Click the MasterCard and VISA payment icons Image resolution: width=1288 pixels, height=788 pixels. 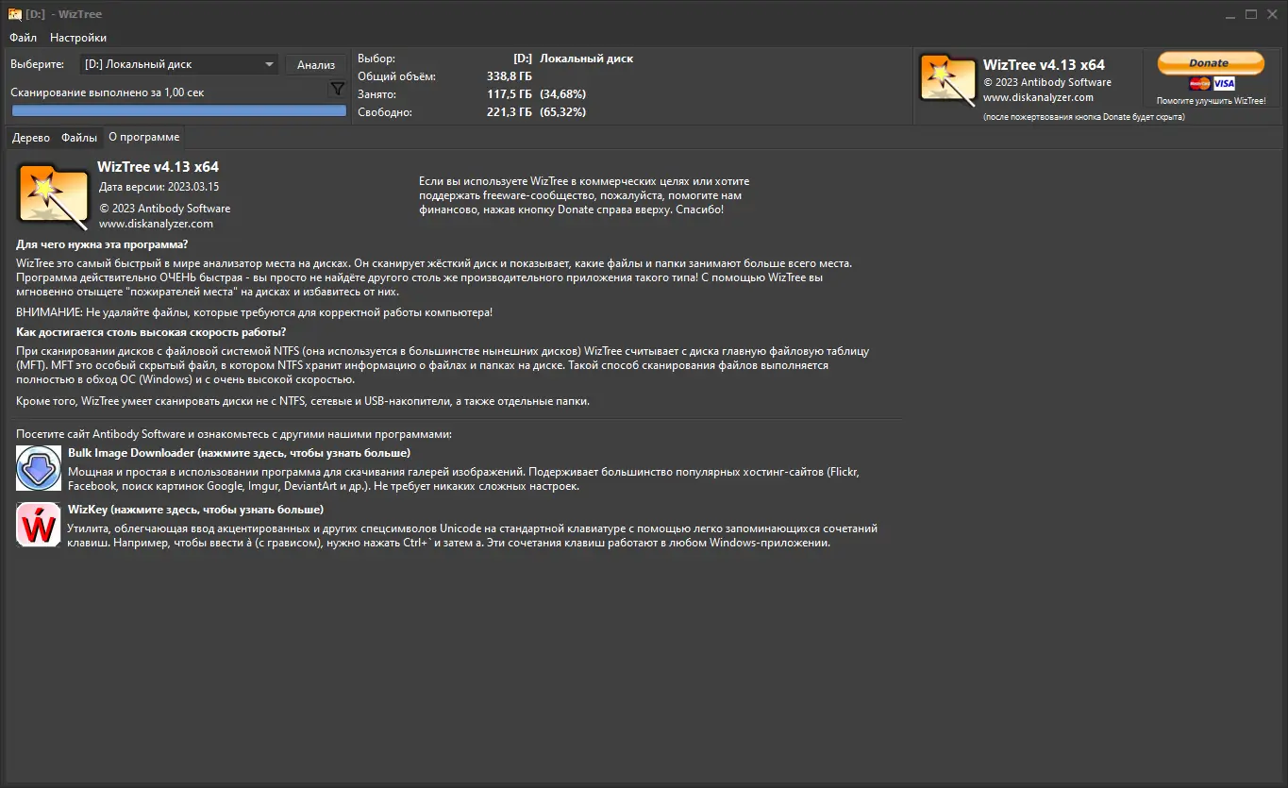[x=1211, y=84]
